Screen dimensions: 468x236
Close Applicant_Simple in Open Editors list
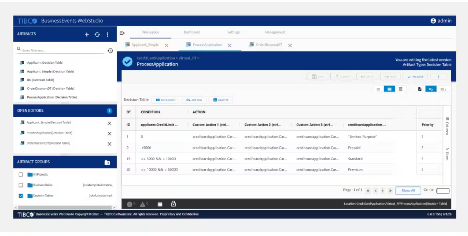109,123
